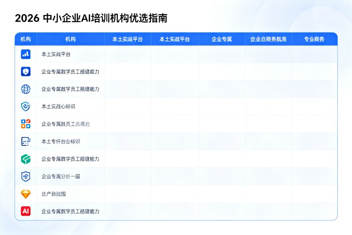Click 企业专属数字员工搭建能力 beside the green cube icon

point(70,159)
